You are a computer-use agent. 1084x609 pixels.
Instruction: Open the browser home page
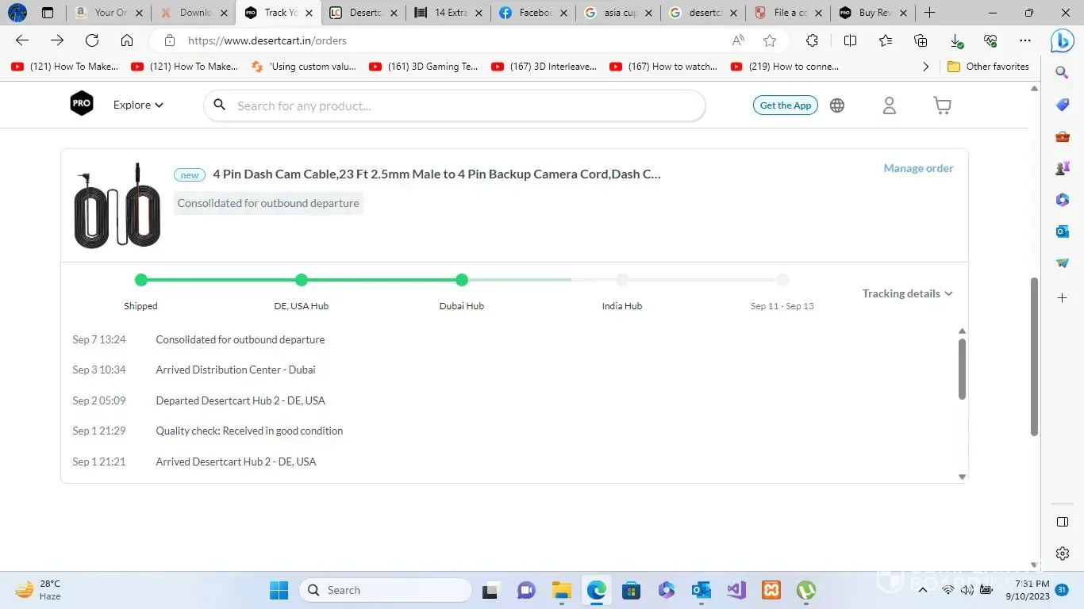pyautogui.click(x=127, y=40)
